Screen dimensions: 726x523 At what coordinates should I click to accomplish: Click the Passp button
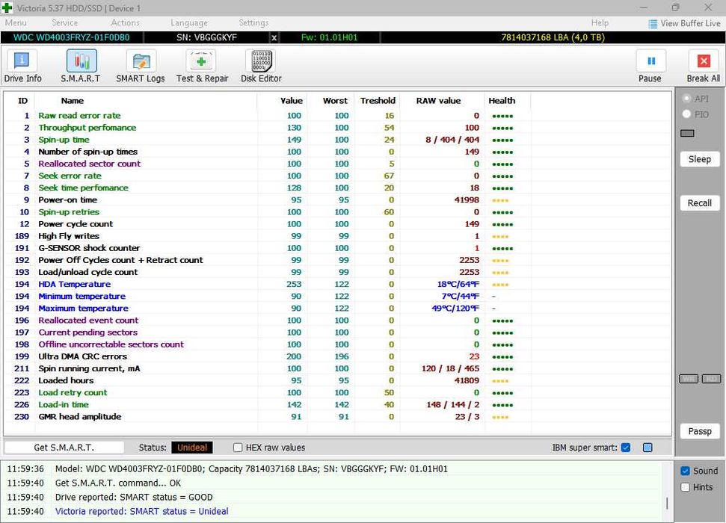pyautogui.click(x=699, y=431)
